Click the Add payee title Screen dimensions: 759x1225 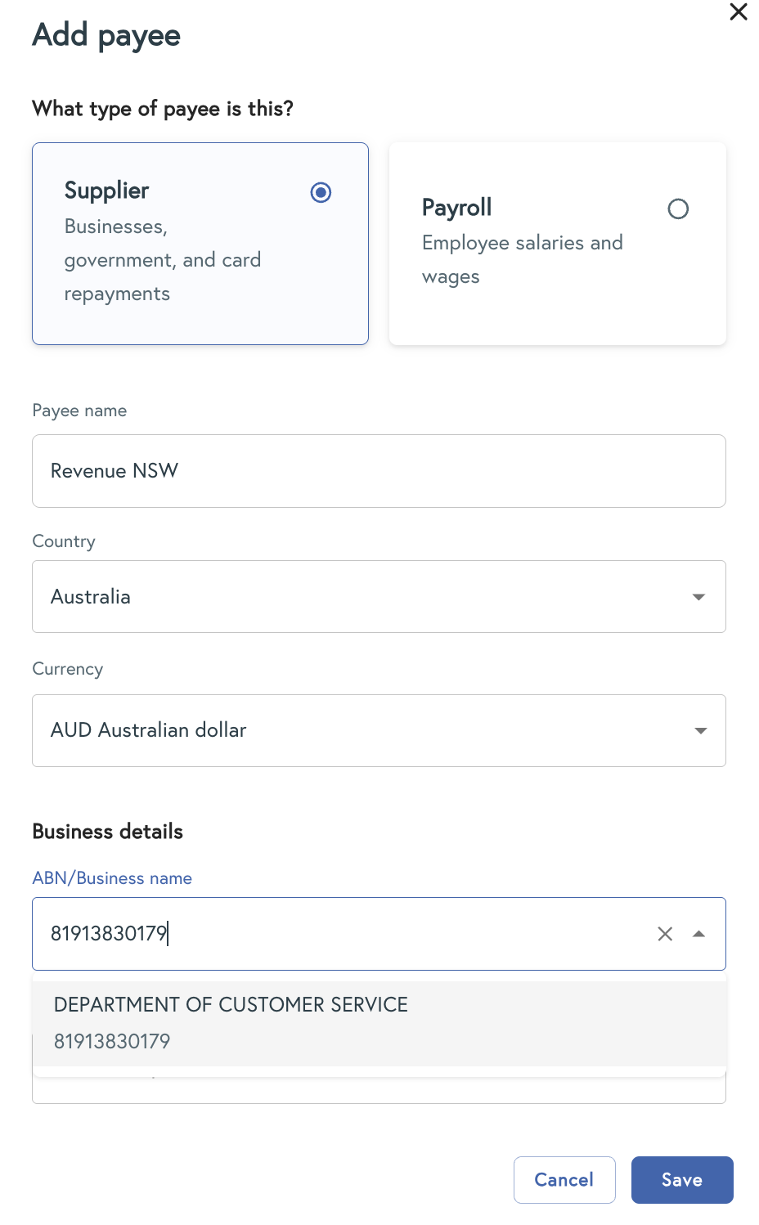(x=106, y=35)
